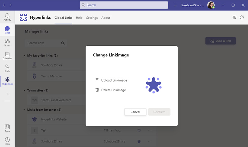Click the Manage links heading
The image size is (248, 147).
click(x=36, y=31)
